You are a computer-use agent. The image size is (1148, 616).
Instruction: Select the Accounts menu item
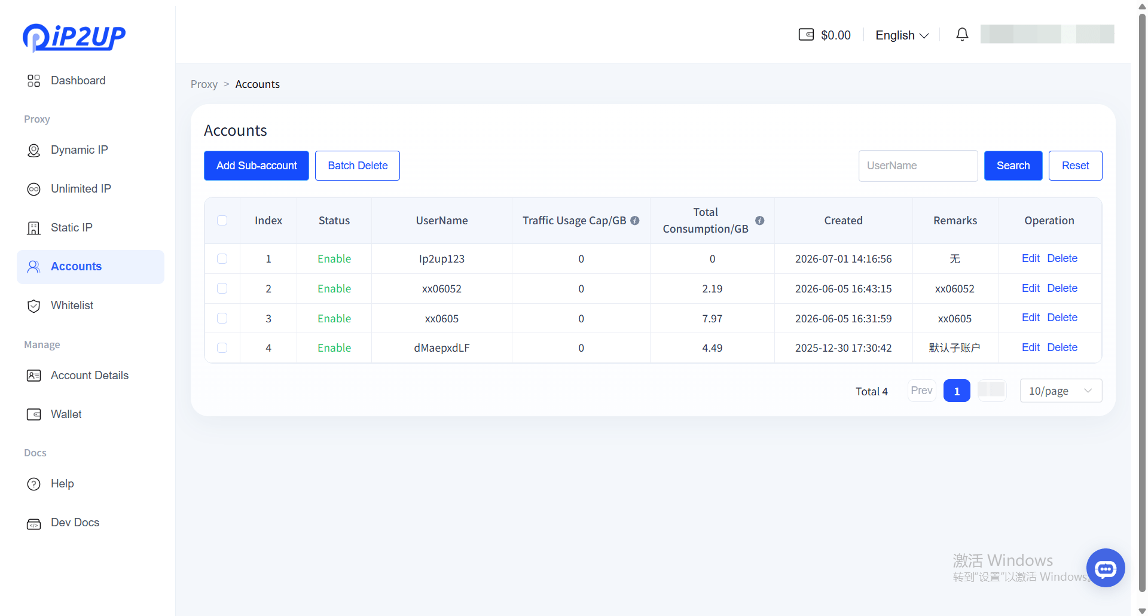coord(90,267)
